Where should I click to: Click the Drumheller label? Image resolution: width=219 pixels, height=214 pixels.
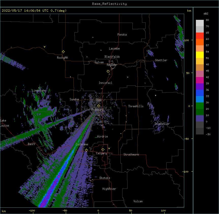pyautogui.click(x=162, y=124)
